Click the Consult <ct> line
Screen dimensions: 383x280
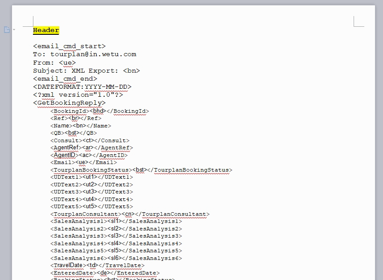pyautogui.click(x=90, y=140)
